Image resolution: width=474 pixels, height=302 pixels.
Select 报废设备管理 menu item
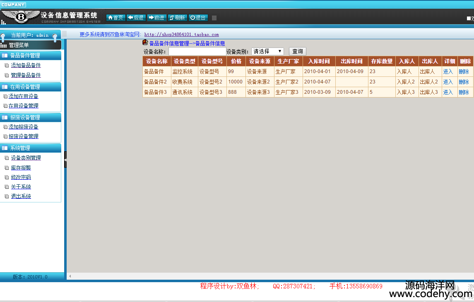pos(24,136)
